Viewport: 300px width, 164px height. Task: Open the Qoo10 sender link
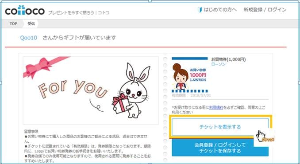point(28,38)
